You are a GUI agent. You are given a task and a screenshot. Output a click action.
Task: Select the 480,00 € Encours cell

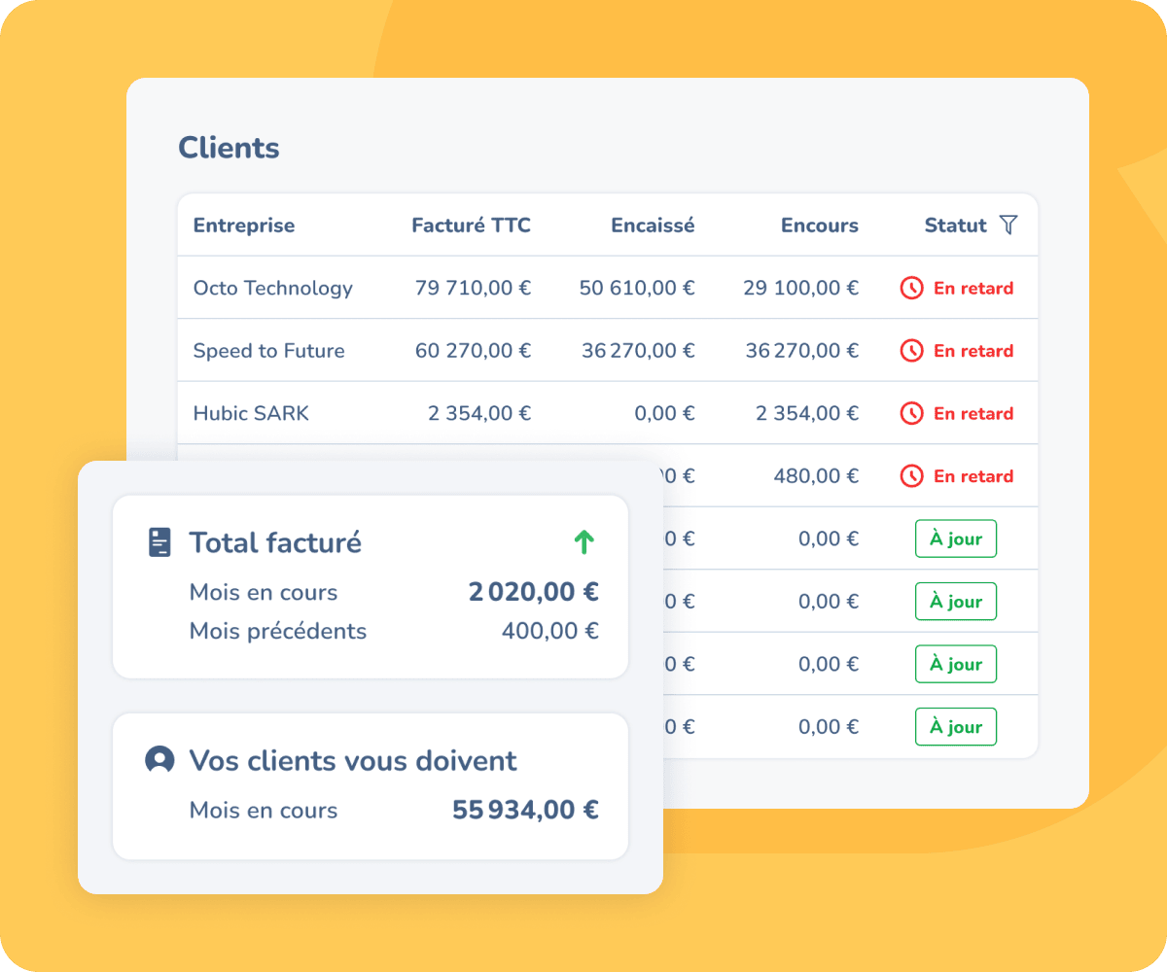point(816,476)
